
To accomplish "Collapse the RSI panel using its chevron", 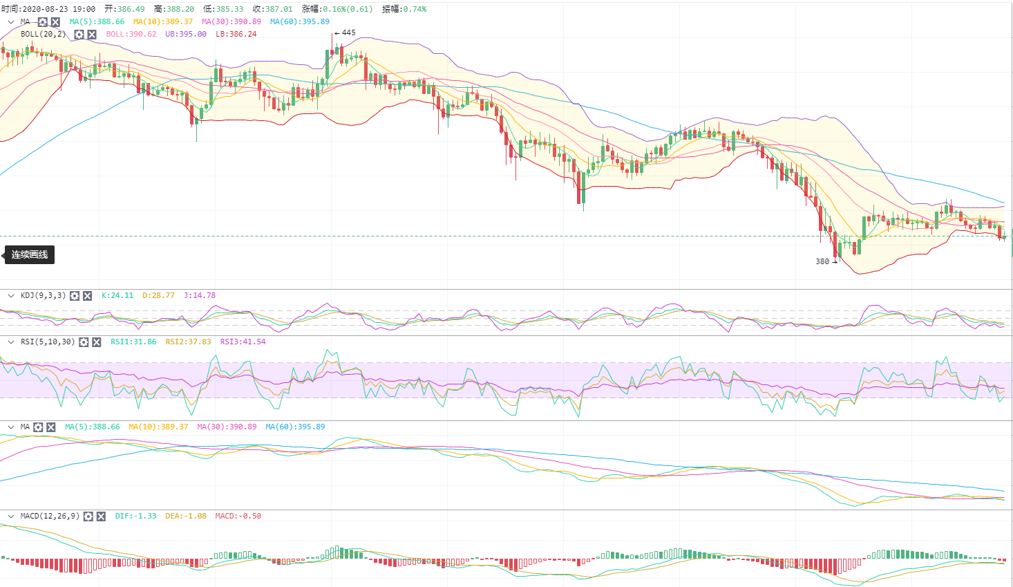I will coord(11,342).
